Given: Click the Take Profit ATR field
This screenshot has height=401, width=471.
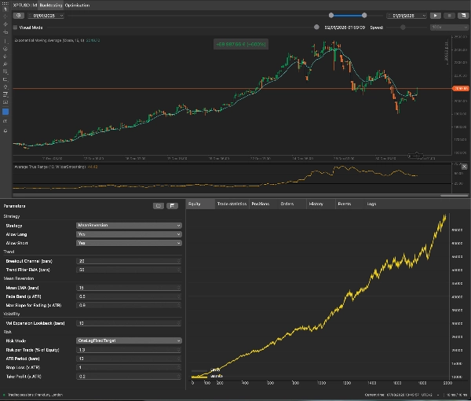Looking at the screenshot, I should pos(129,377).
